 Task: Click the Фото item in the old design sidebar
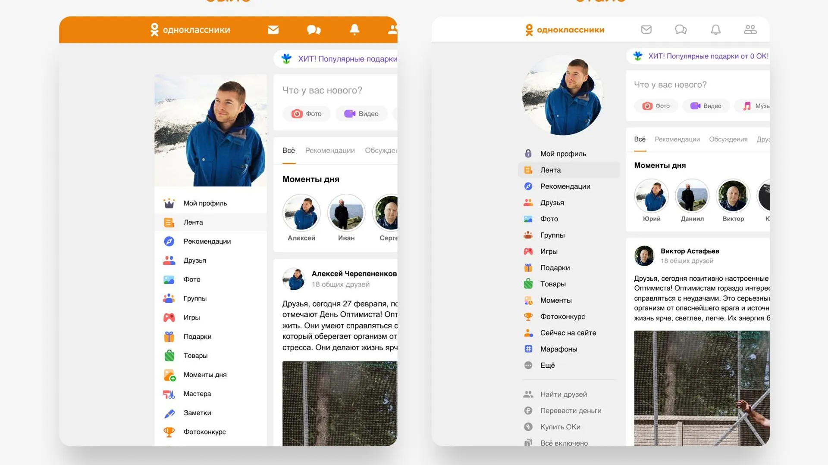tap(210, 279)
